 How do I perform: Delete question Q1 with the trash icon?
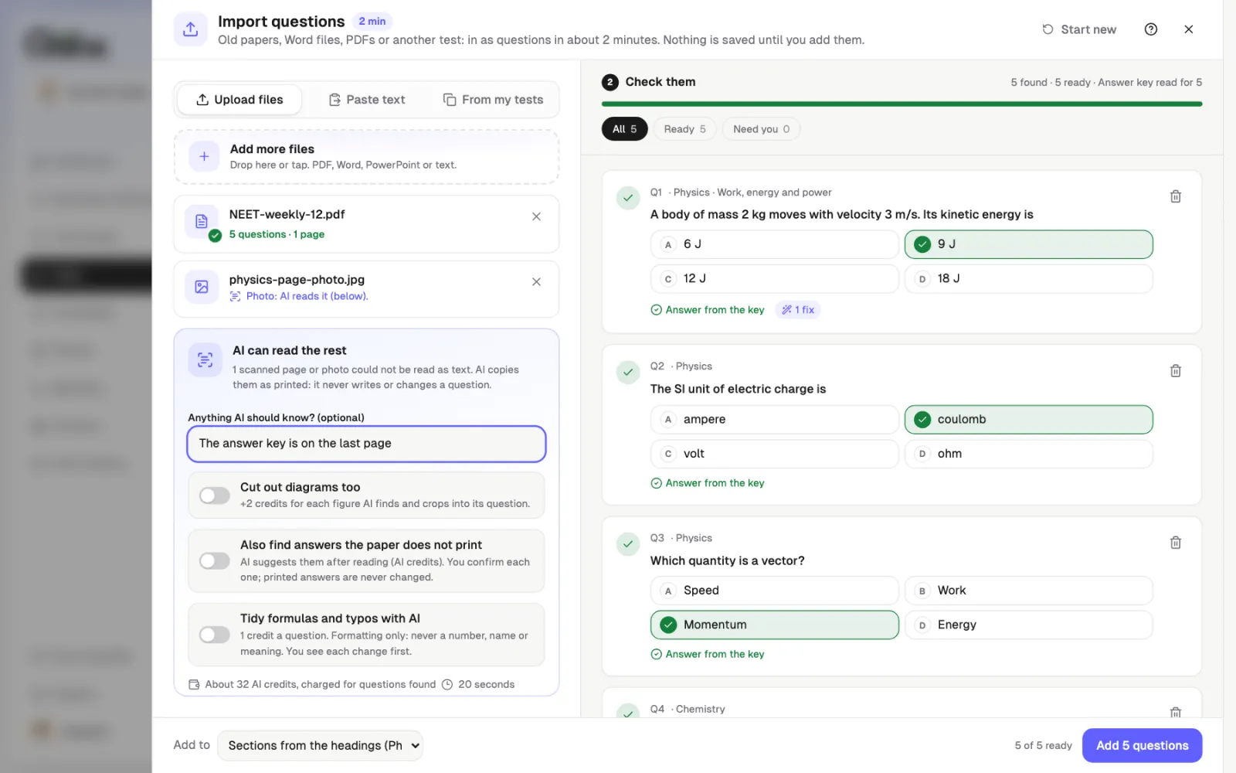tap(1175, 196)
